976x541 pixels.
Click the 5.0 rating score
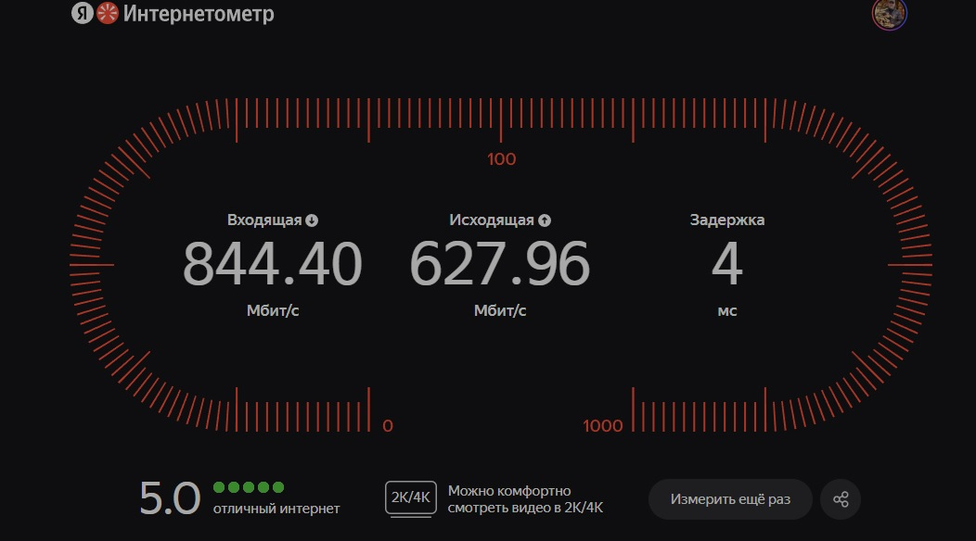click(170, 498)
